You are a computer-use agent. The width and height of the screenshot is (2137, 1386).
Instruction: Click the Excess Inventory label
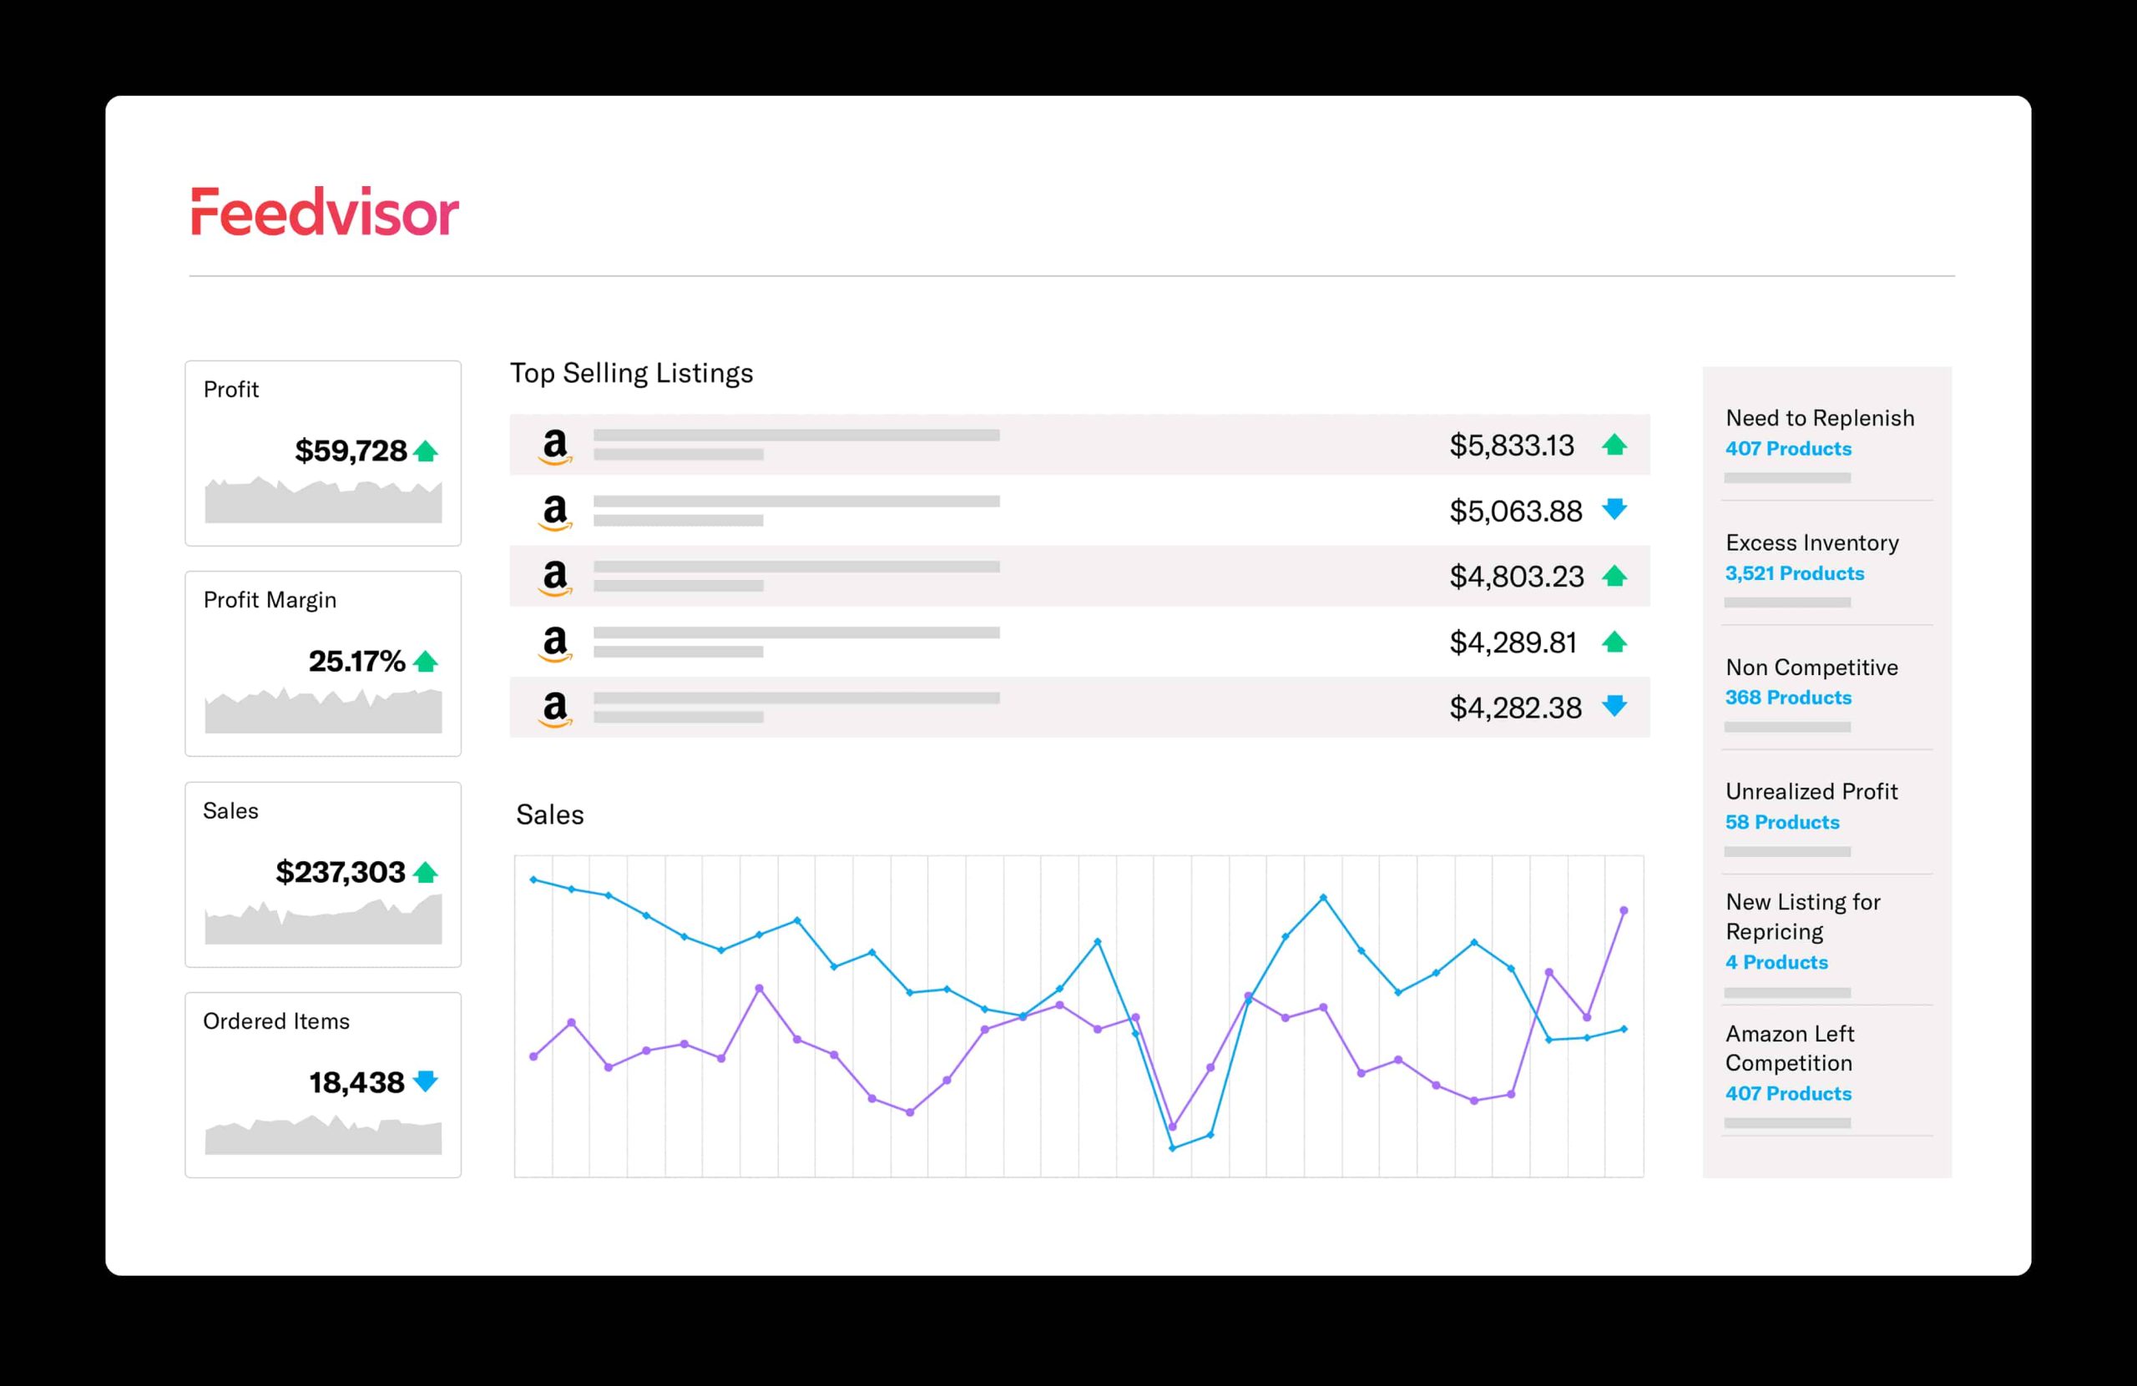[x=1812, y=543]
